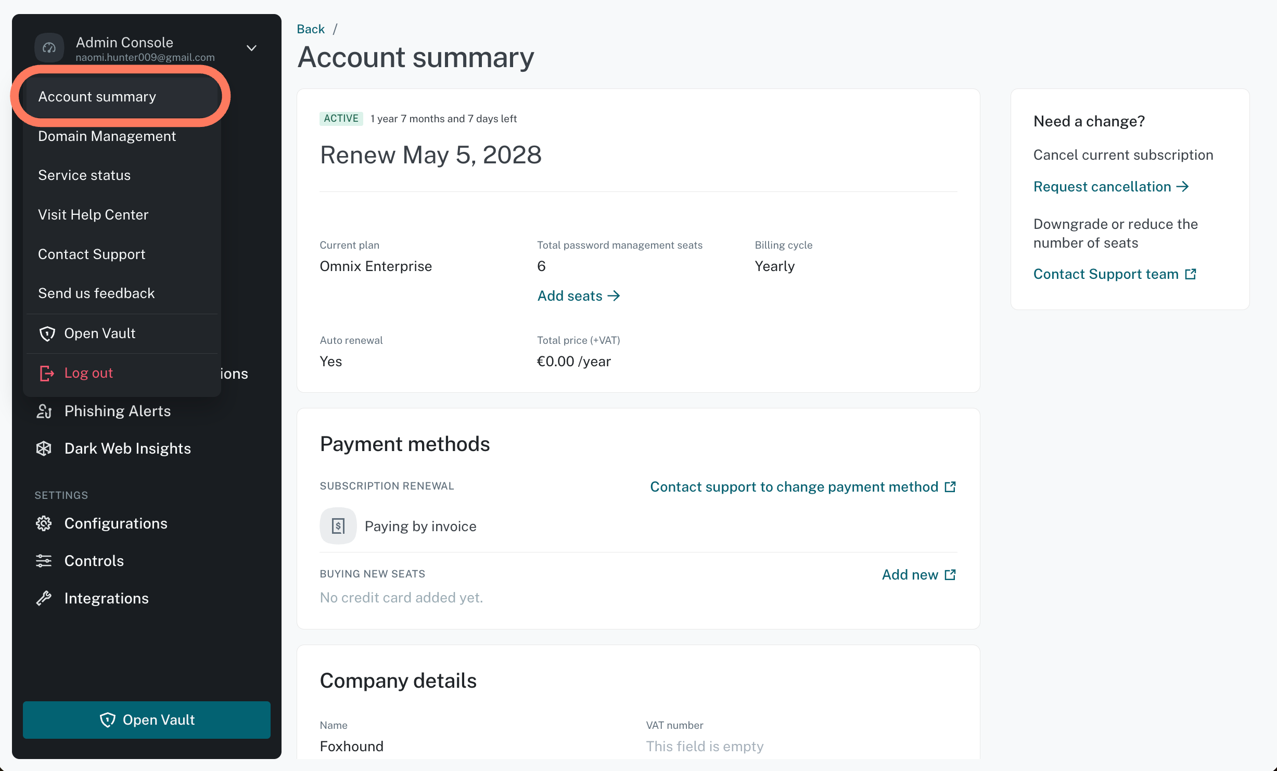Image resolution: width=1277 pixels, height=771 pixels.
Task: Click the €0.00 /year total price
Action: [x=574, y=362]
